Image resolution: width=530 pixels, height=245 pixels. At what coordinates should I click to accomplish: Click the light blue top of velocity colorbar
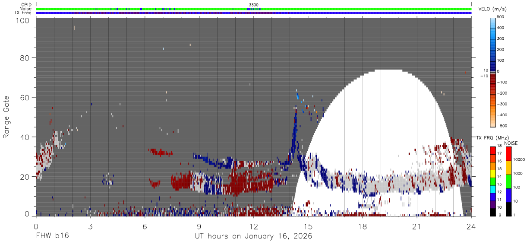[x=493, y=22]
